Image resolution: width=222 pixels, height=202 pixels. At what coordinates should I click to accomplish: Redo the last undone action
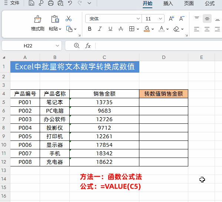pos(80,3)
